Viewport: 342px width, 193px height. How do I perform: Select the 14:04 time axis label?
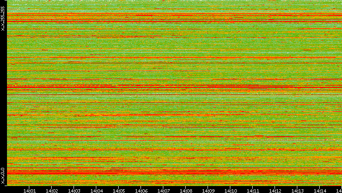tap(96, 191)
